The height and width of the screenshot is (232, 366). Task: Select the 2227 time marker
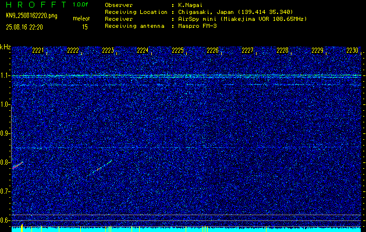(x=247, y=50)
